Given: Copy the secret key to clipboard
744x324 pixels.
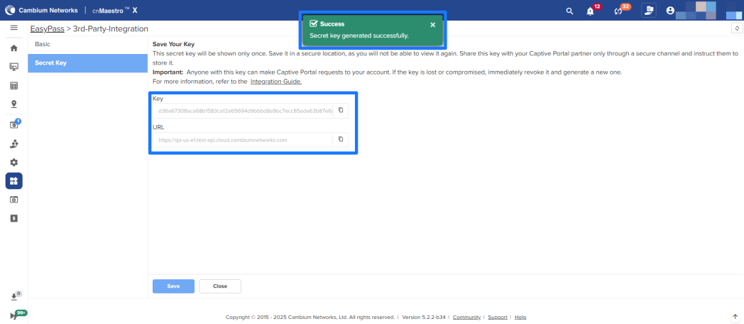Looking at the screenshot, I should coord(341,110).
